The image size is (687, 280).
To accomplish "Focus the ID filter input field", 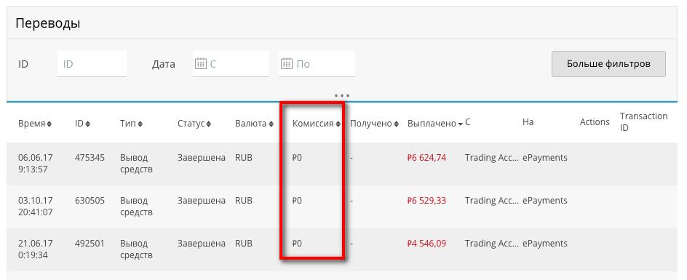I will click(92, 64).
